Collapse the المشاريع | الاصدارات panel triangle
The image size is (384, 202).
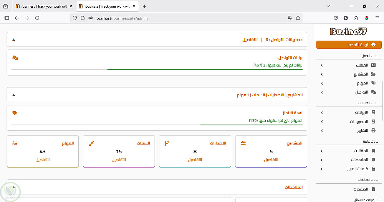point(14,95)
